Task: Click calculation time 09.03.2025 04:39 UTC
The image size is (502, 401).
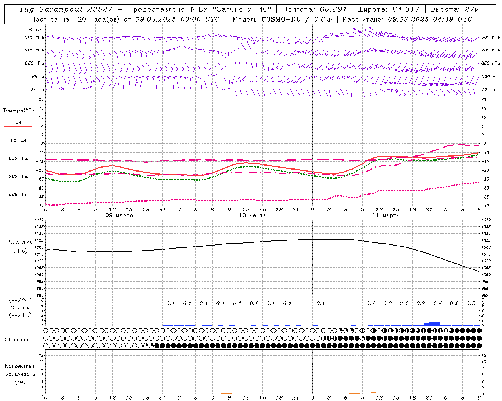Action: point(430,19)
